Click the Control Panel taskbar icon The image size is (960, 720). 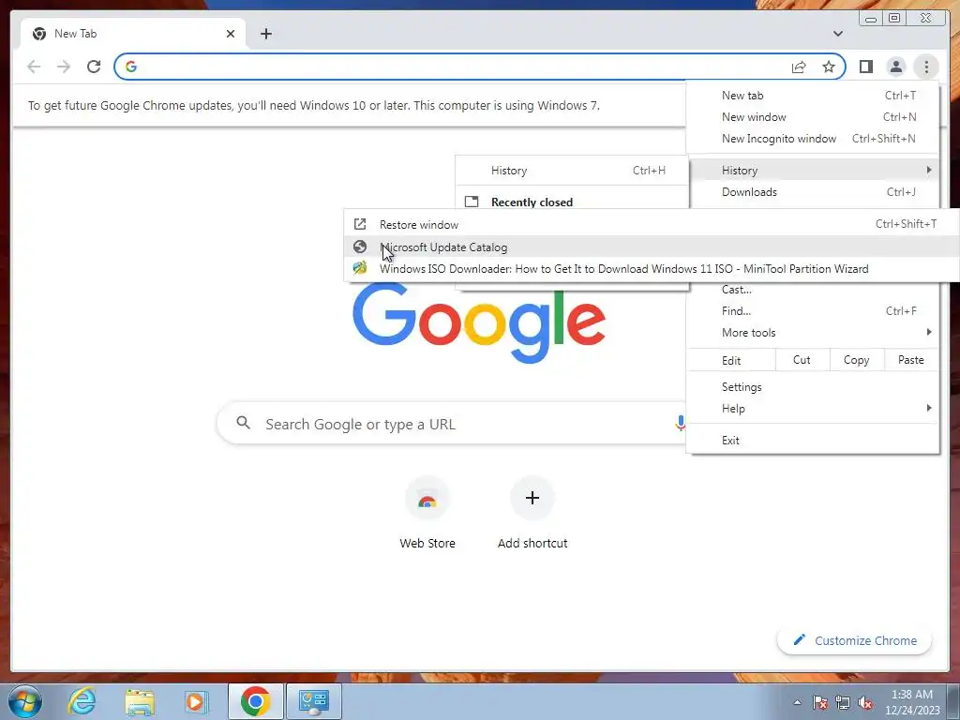tap(313, 701)
